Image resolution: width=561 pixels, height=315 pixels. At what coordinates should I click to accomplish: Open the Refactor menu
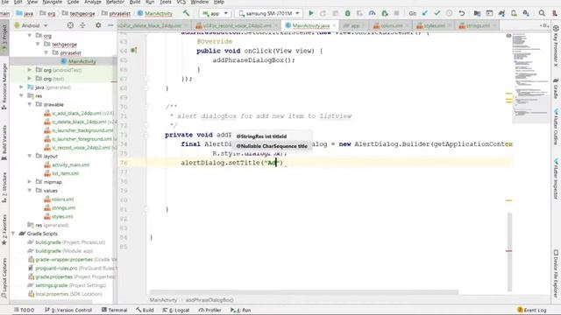[x=115, y=2]
